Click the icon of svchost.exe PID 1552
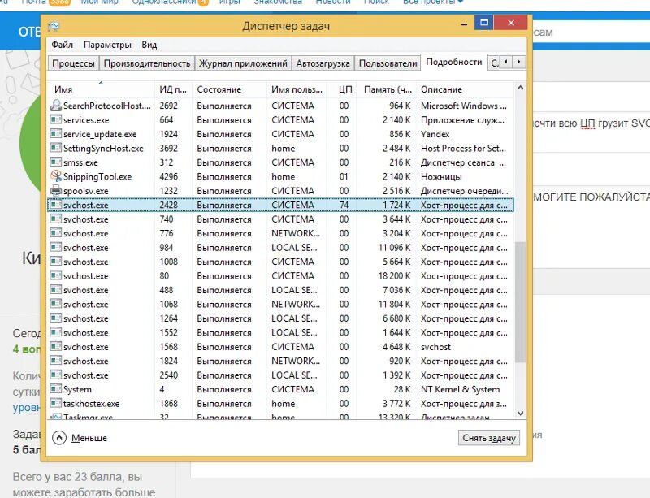 55,332
